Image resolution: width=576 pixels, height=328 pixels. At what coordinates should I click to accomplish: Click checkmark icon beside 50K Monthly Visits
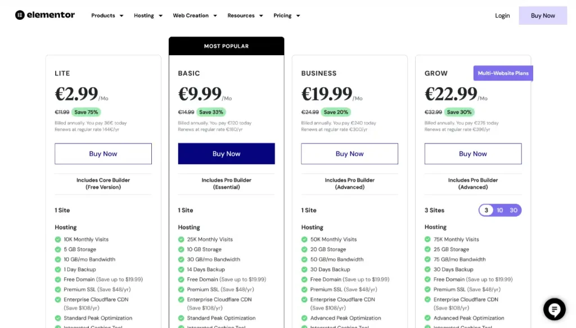click(x=304, y=240)
